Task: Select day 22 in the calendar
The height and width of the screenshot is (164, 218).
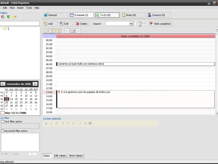Action: coord(16,102)
